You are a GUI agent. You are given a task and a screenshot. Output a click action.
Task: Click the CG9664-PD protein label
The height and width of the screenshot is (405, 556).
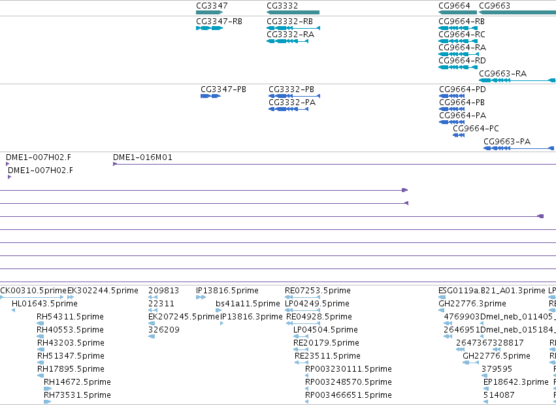(x=463, y=89)
